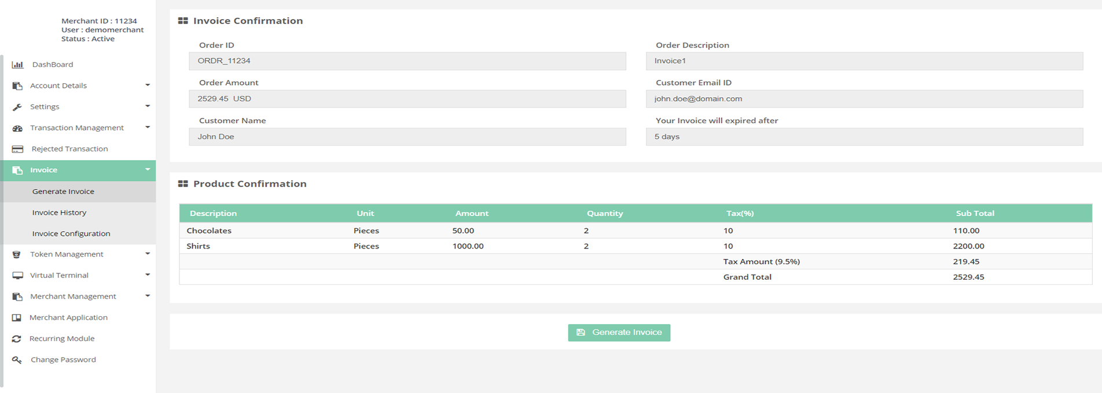Viewport: 1102px width, 393px height.
Task: Click the Customer Email ID field
Action: tap(864, 99)
